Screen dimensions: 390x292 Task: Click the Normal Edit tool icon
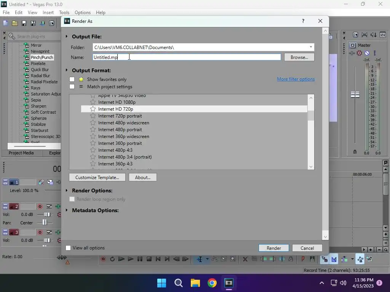click(200, 259)
